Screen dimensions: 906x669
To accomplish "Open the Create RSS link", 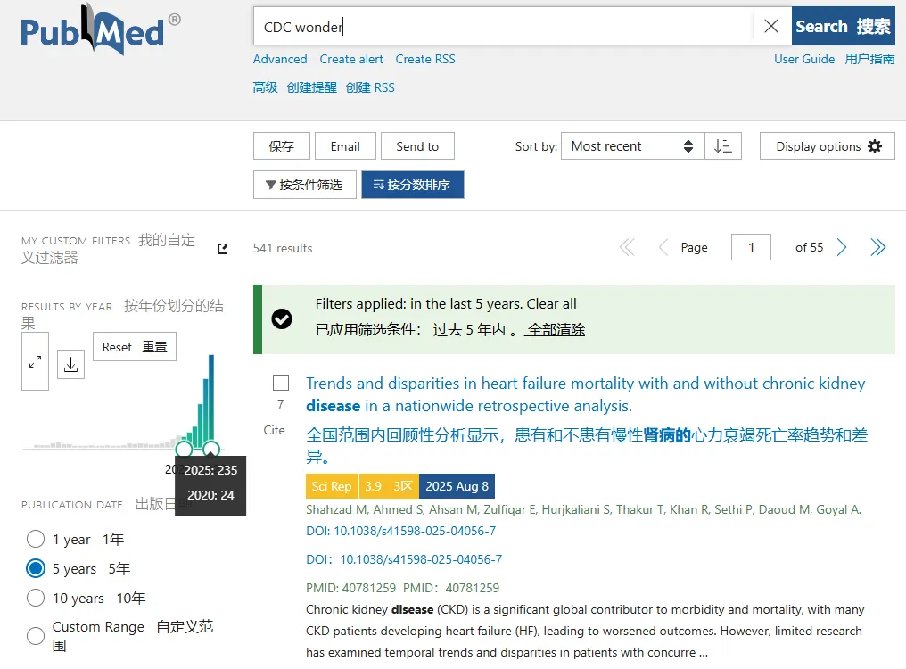I will click(x=425, y=59).
